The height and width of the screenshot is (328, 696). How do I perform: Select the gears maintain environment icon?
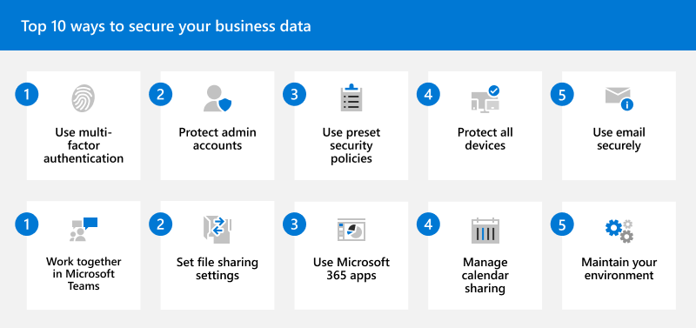619,231
